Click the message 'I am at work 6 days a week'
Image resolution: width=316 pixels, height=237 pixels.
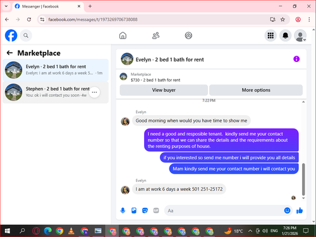(179, 189)
